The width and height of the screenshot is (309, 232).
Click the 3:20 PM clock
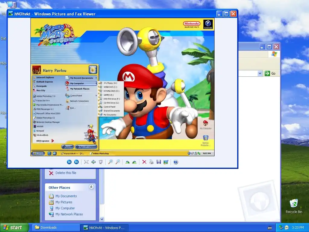[298, 227]
